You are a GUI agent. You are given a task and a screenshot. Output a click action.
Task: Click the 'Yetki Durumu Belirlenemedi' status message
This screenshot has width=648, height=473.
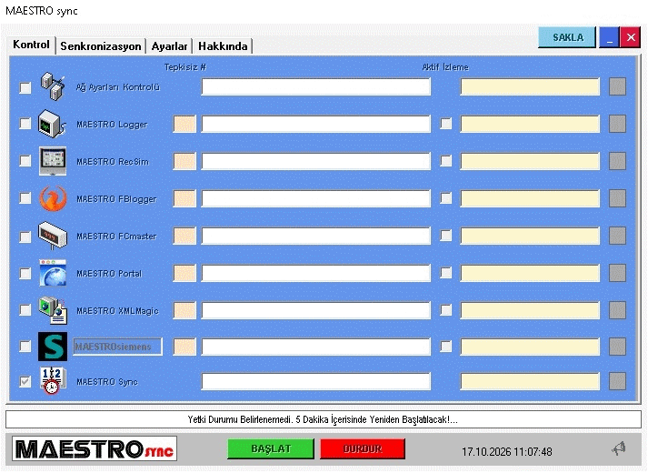pos(323,419)
